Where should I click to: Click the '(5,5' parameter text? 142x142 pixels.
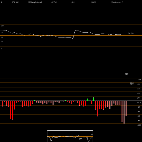[73, 2]
